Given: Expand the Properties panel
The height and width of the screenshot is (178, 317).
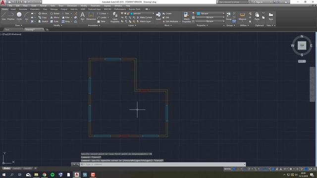Looking at the screenshot, I should point(202,25).
